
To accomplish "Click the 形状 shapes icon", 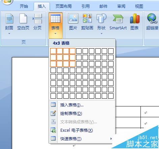I will pos(101,19).
